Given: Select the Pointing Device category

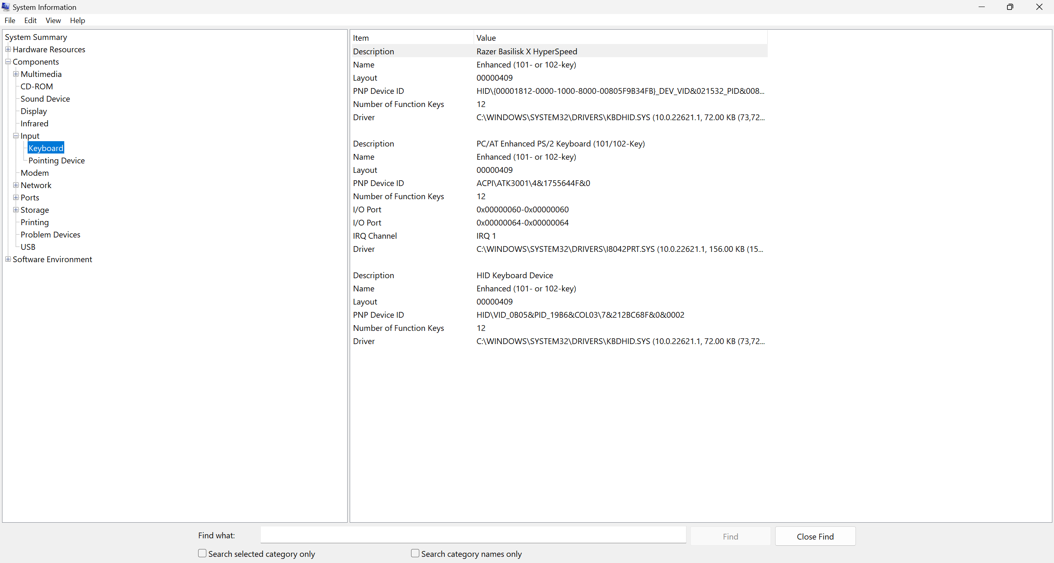Looking at the screenshot, I should click(56, 161).
